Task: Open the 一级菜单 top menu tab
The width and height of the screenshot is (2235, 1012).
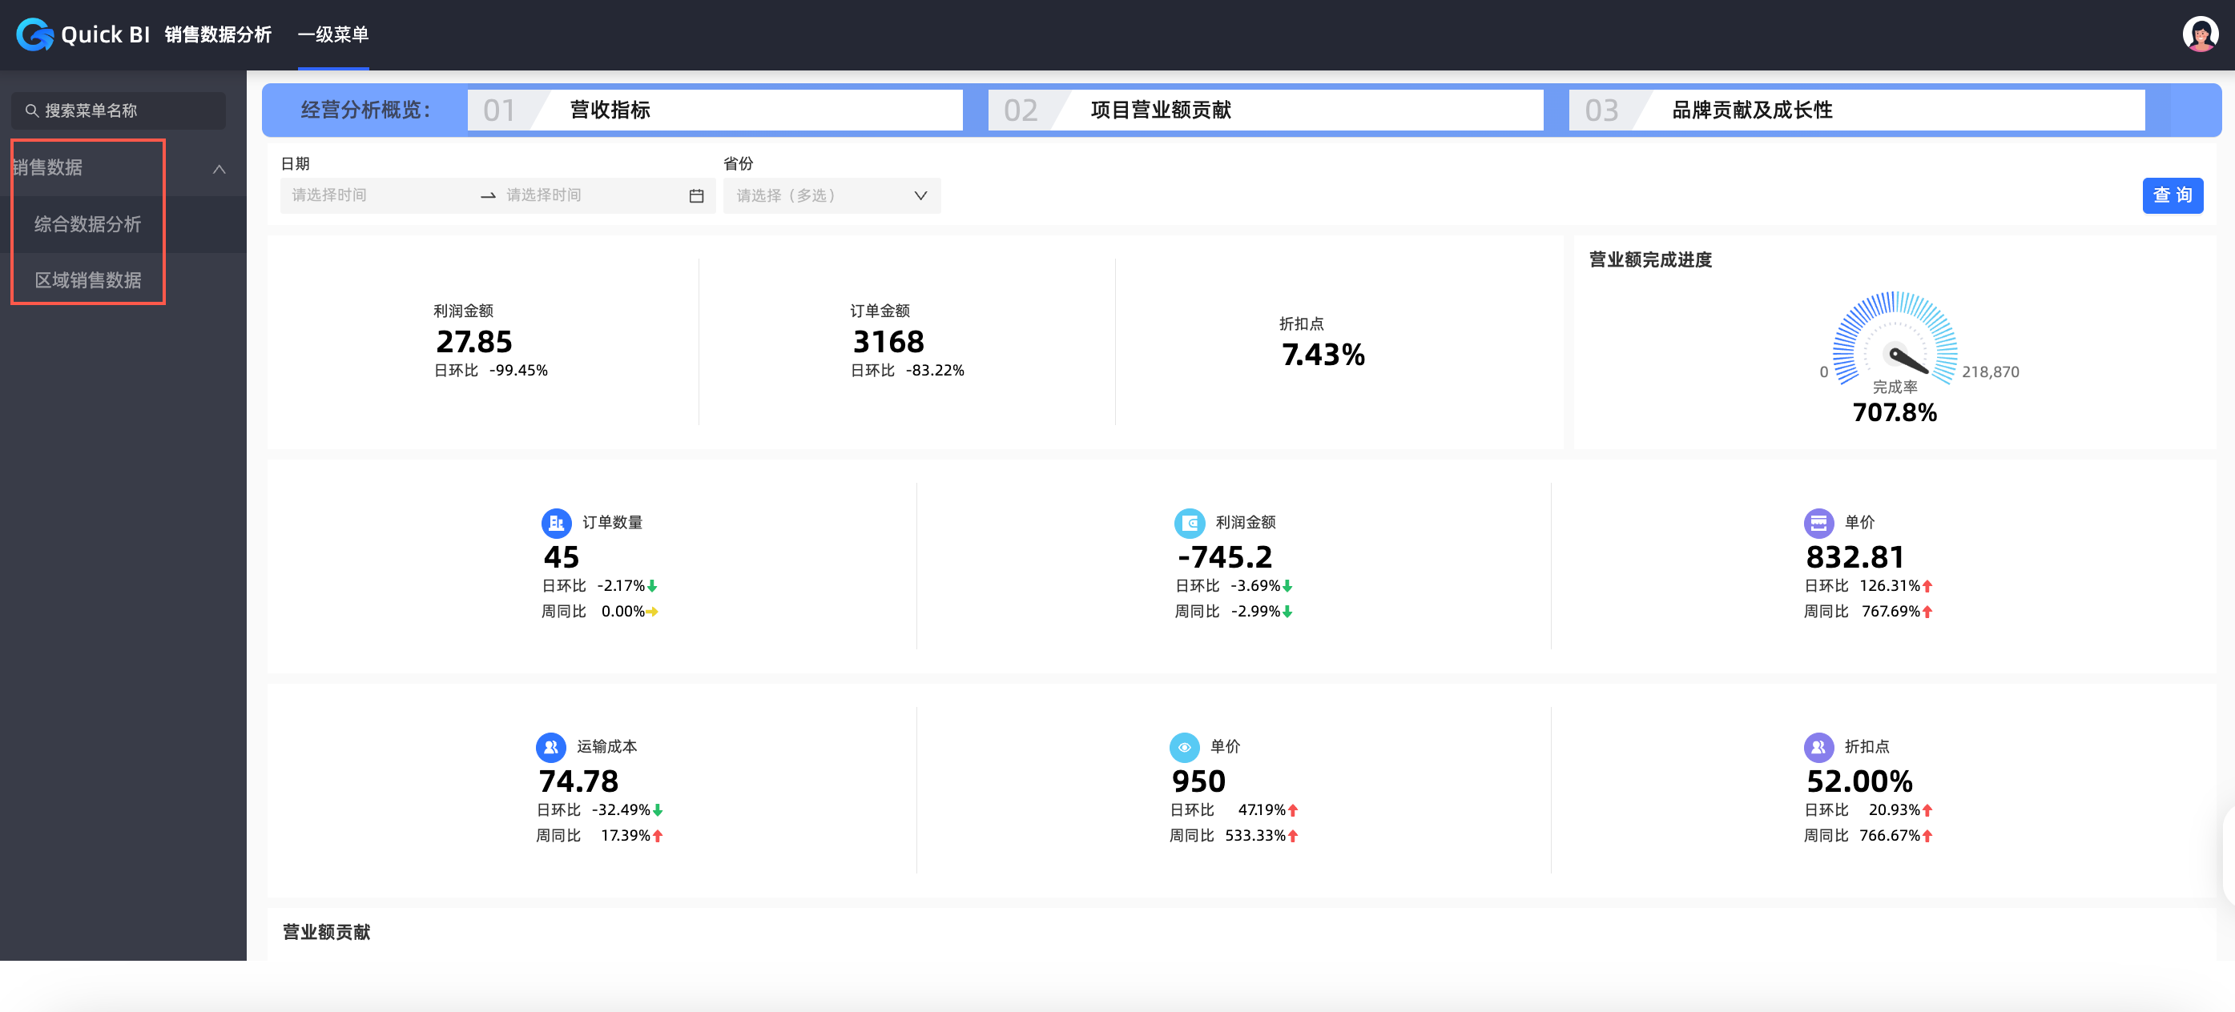Action: click(x=333, y=34)
